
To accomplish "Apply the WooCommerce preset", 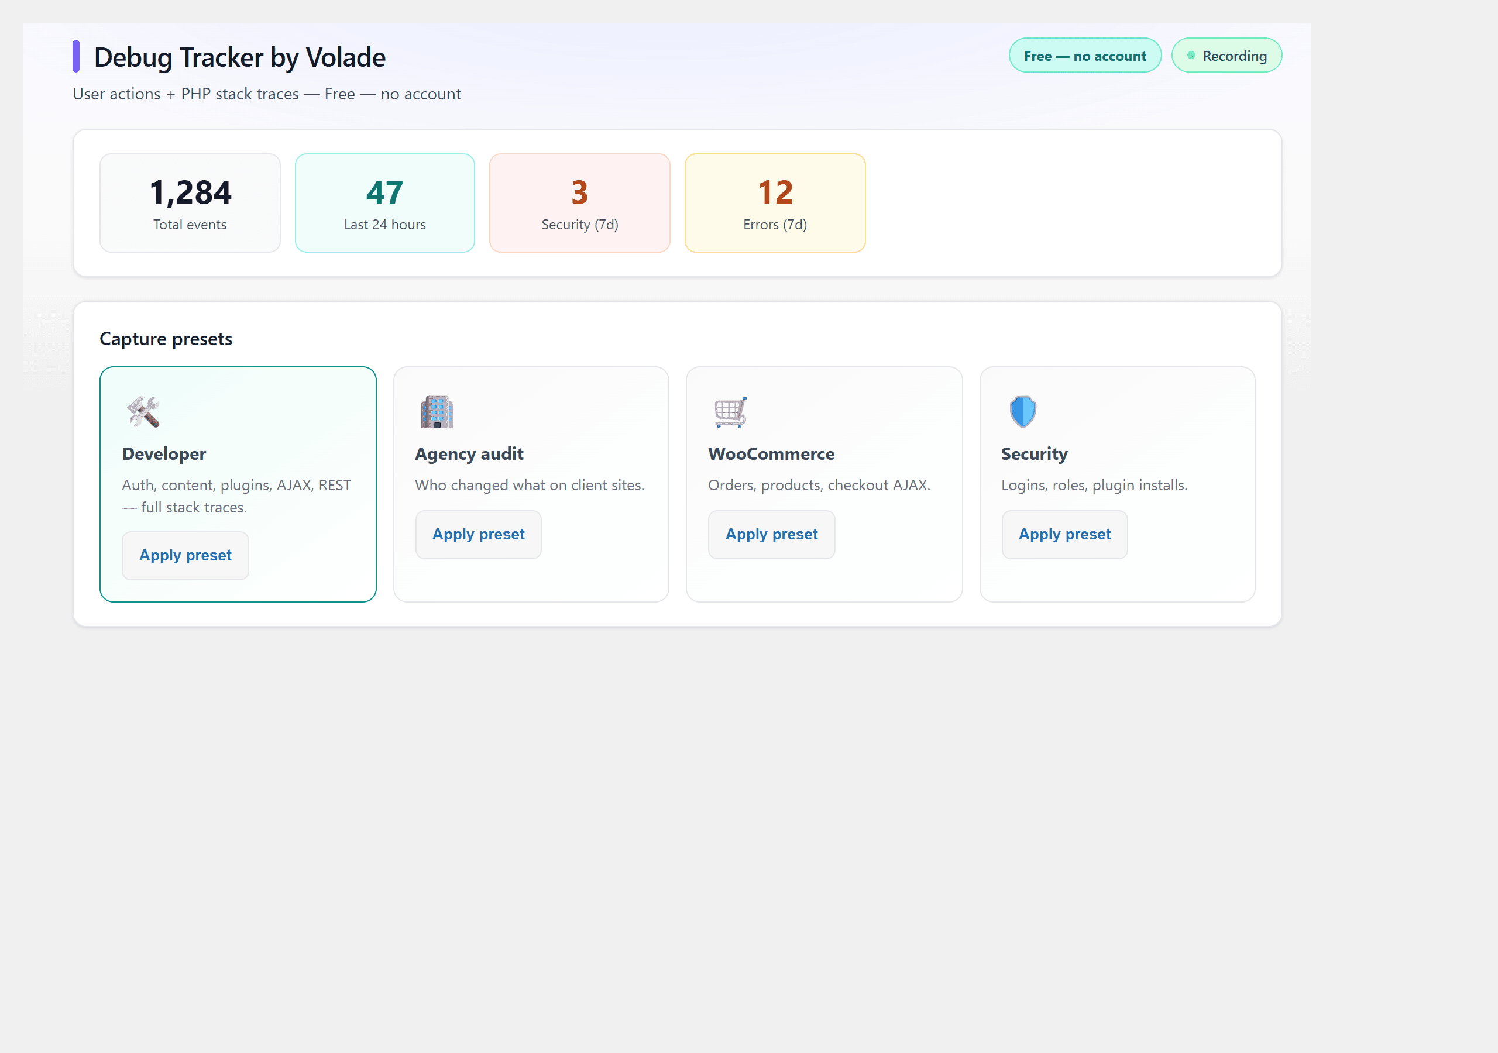I will [771, 534].
